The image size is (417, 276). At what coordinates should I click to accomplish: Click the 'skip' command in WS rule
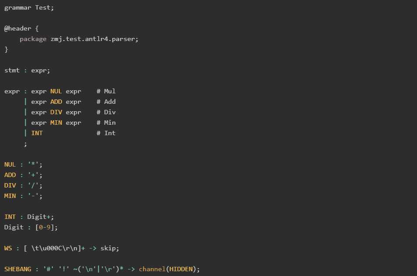(x=108, y=248)
